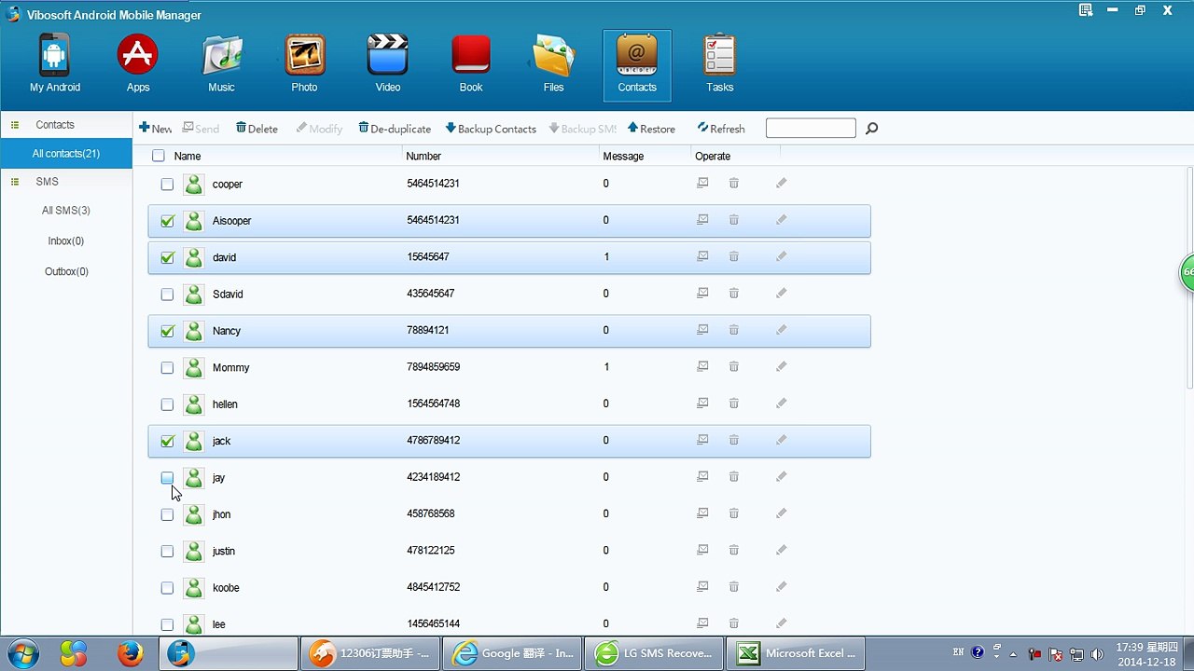This screenshot has height=671, width=1194.
Task: Open the Apps section
Action: [x=138, y=64]
